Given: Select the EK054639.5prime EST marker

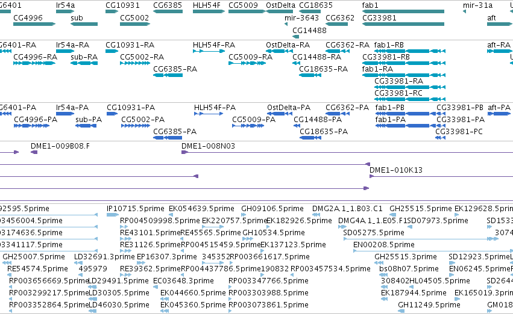Looking at the screenshot, I should click(x=171, y=215).
